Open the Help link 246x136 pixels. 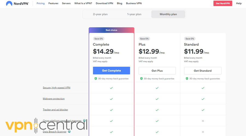(x=239, y=3)
